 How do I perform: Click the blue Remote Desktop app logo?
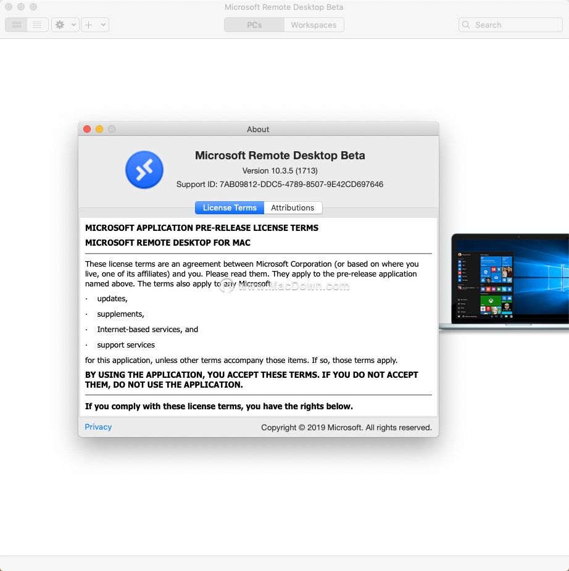(144, 170)
